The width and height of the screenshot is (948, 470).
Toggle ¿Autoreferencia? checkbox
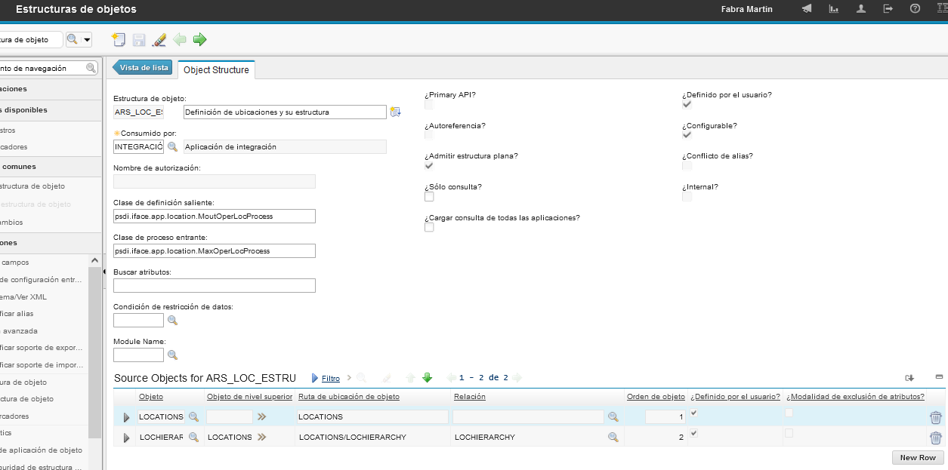pos(429,135)
